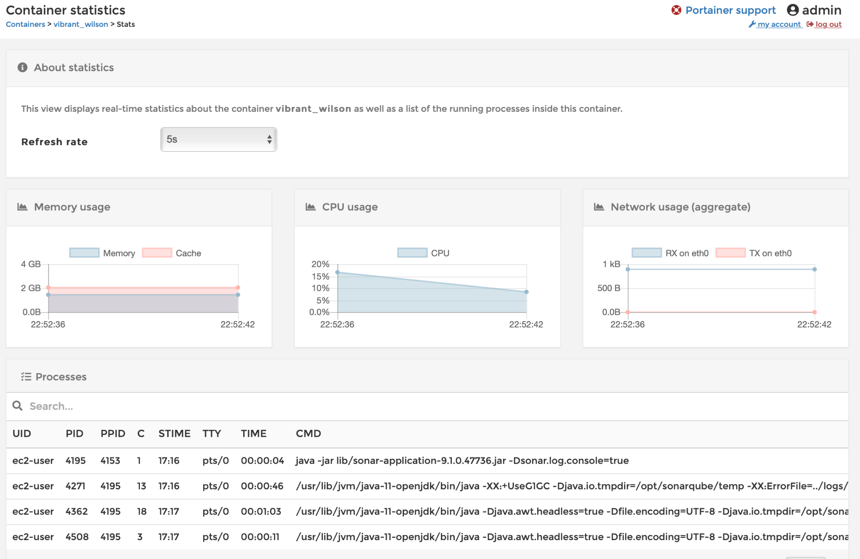Open the Refresh rate dropdown

coord(218,139)
